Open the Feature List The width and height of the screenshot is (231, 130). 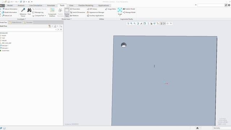[x=7, y=16]
